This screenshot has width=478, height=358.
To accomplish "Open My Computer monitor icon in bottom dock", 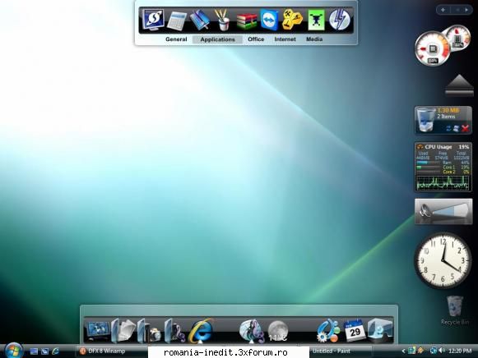I will coord(98,331).
